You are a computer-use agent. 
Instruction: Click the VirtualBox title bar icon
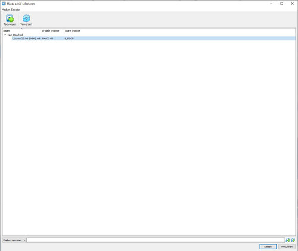tap(4, 4)
